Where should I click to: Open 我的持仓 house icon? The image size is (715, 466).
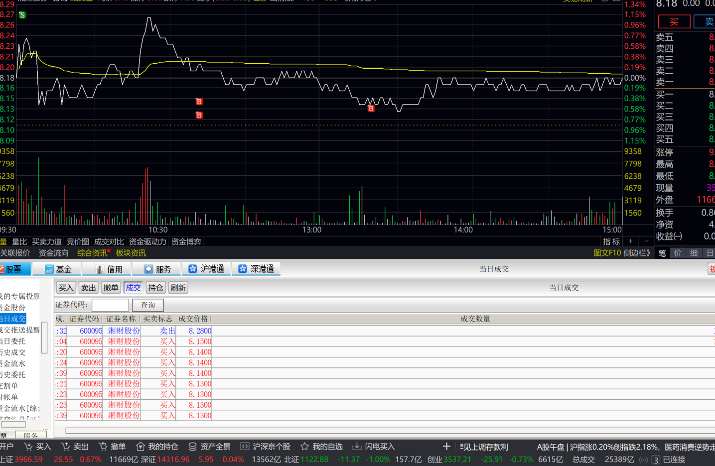pyautogui.click(x=141, y=447)
